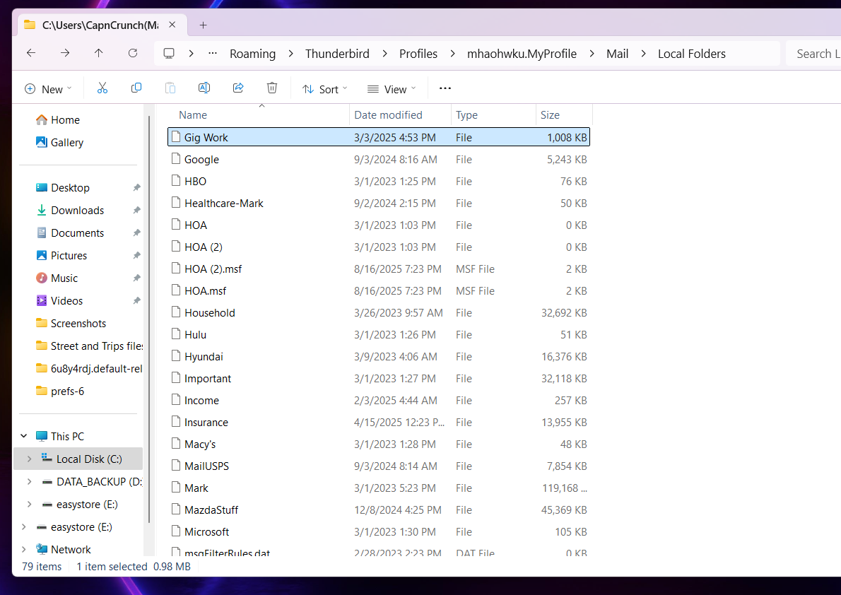
Task: Open the New item dropdown
Action: point(48,89)
